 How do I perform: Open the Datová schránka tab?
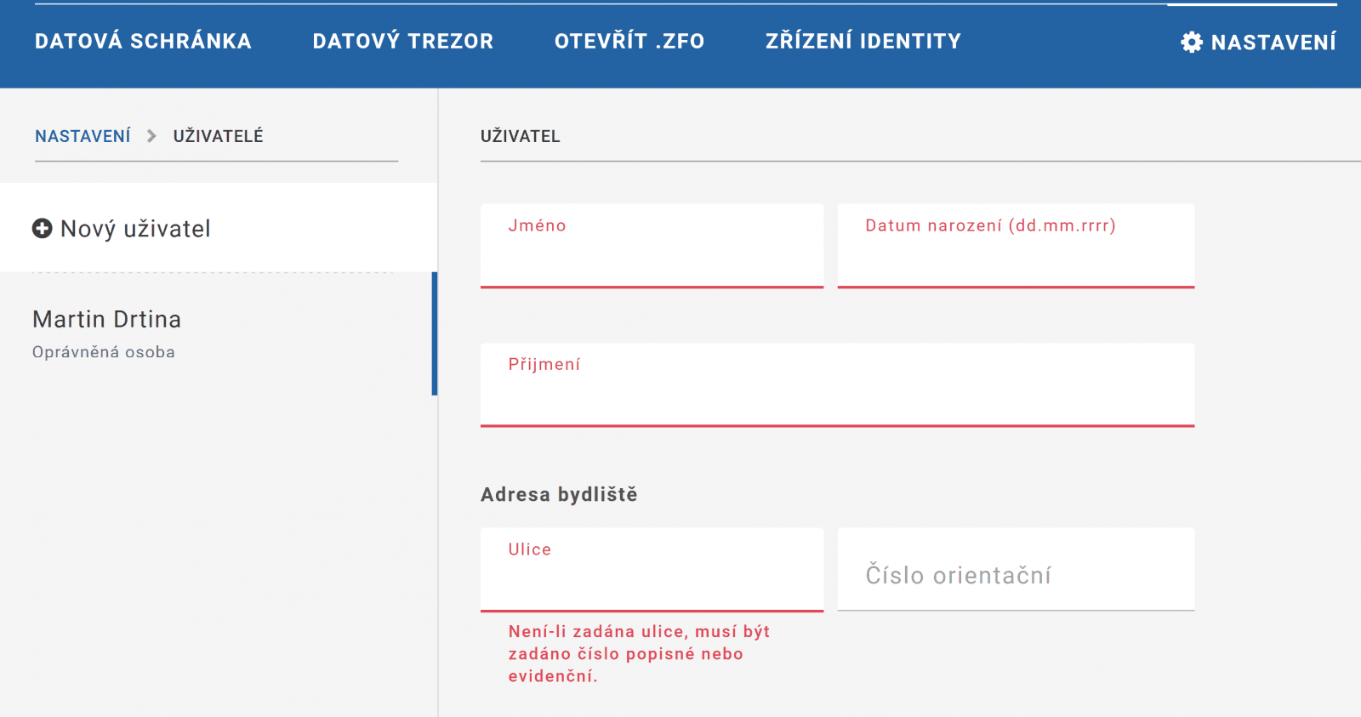(x=143, y=42)
